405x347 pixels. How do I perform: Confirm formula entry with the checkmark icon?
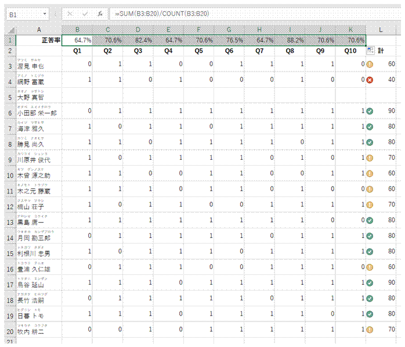coord(85,14)
